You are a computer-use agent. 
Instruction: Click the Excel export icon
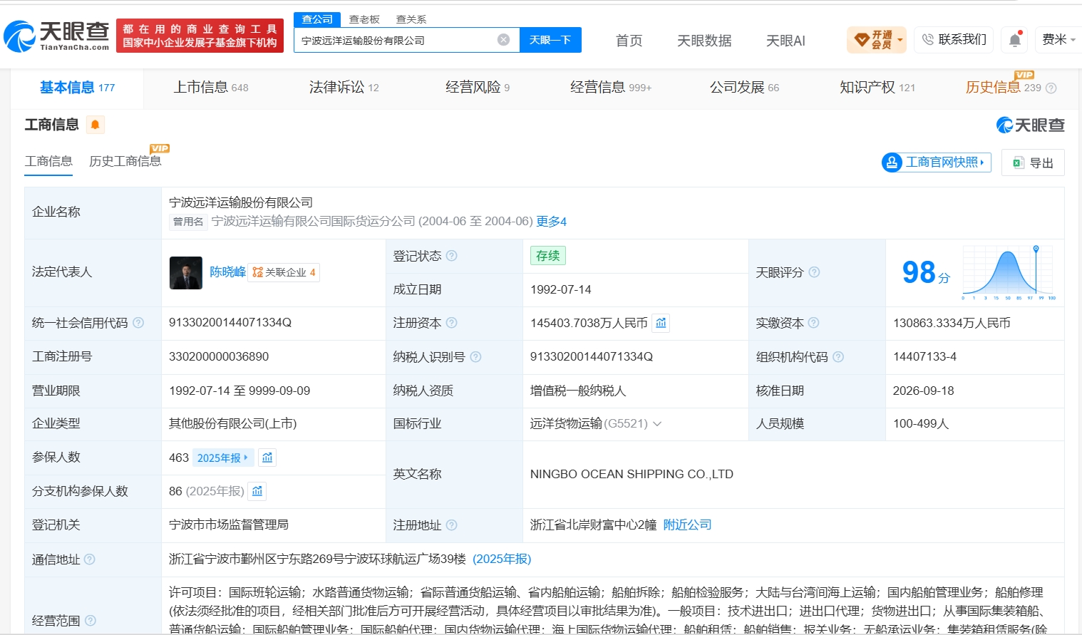pos(1019,162)
